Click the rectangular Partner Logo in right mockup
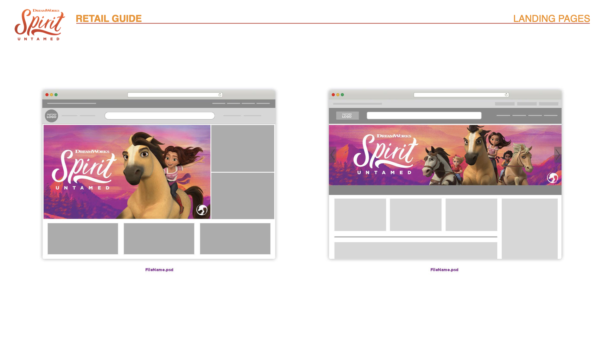Image resolution: width=608 pixels, height=342 pixels. click(x=347, y=116)
